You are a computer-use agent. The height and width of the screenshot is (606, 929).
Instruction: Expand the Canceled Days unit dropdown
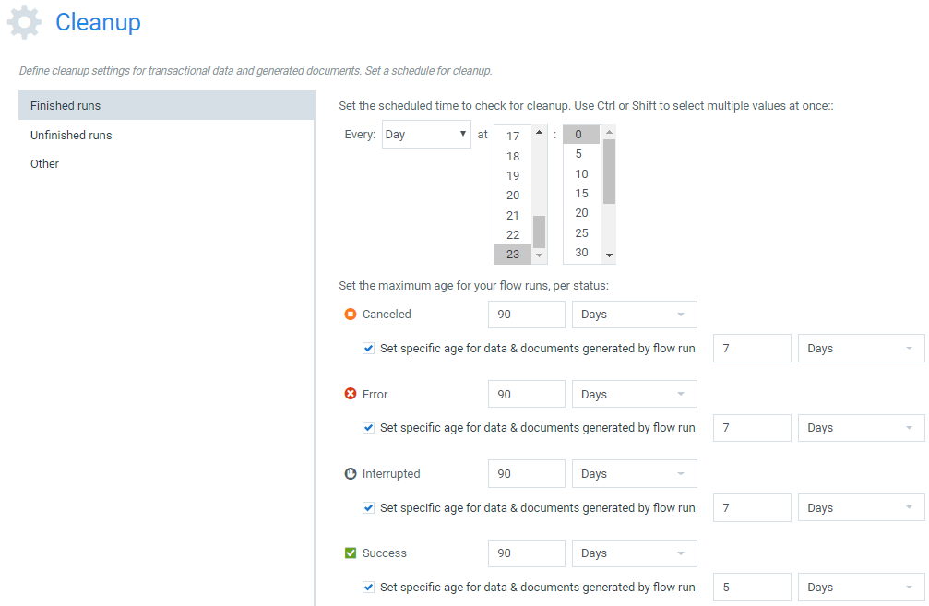[634, 315]
